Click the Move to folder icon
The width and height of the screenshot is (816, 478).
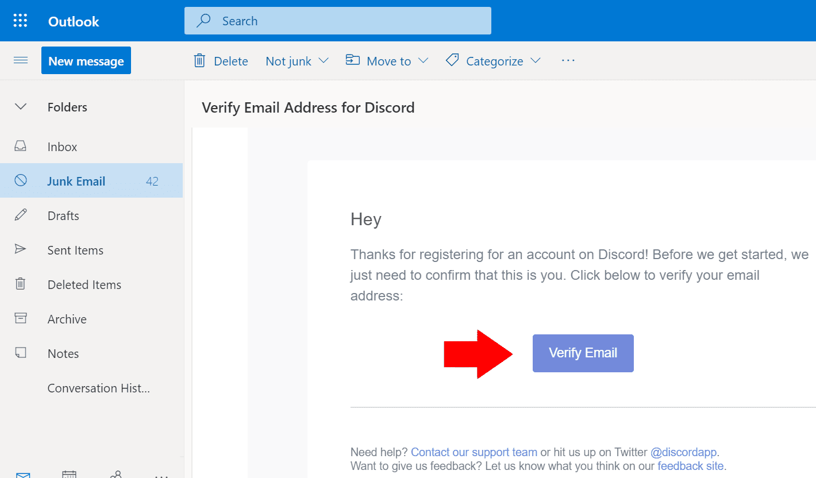coord(352,60)
